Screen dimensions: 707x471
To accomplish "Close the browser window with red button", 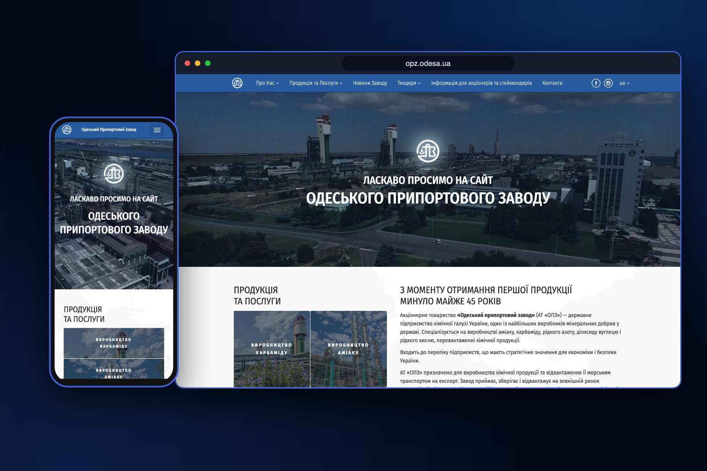I will (x=187, y=63).
